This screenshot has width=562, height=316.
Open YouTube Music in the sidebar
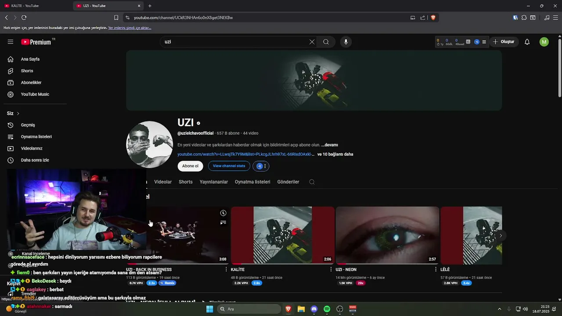tap(35, 94)
